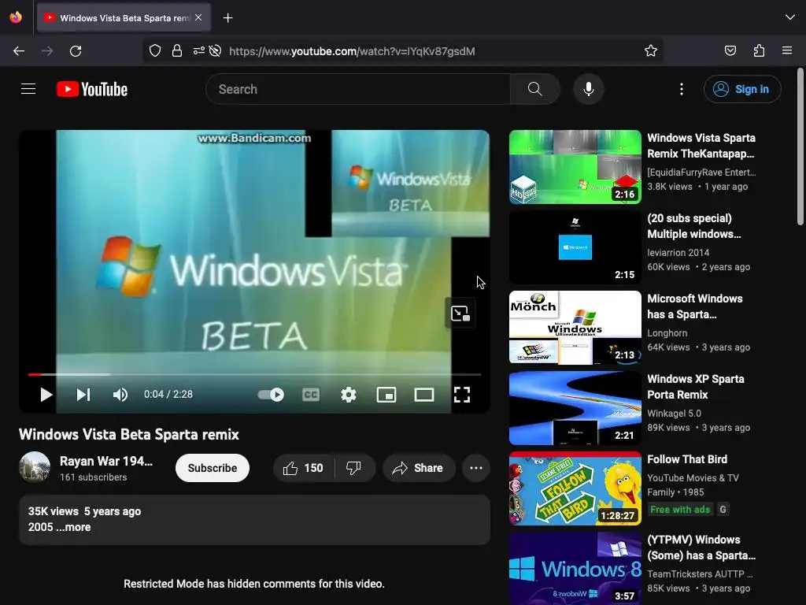Viewport: 806px width, 605px height.
Task: Toggle closed captions CC button
Action: coord(311,395)
